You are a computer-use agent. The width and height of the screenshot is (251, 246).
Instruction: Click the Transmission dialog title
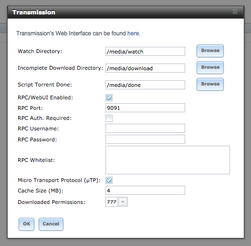[x=34, y=12]
